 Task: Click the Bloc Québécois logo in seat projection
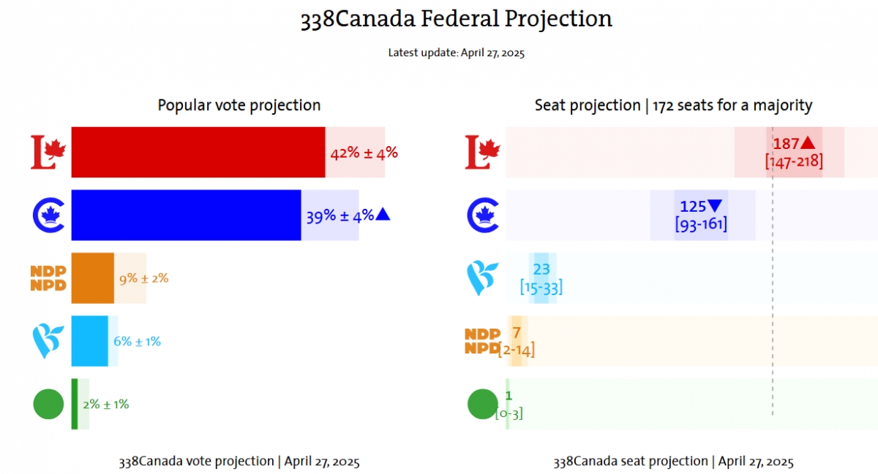(x=483, y=278)
